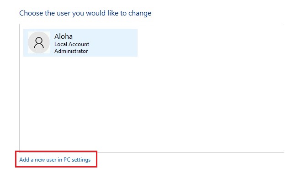Click empty white space right of Aloha tile

point(210,42)
